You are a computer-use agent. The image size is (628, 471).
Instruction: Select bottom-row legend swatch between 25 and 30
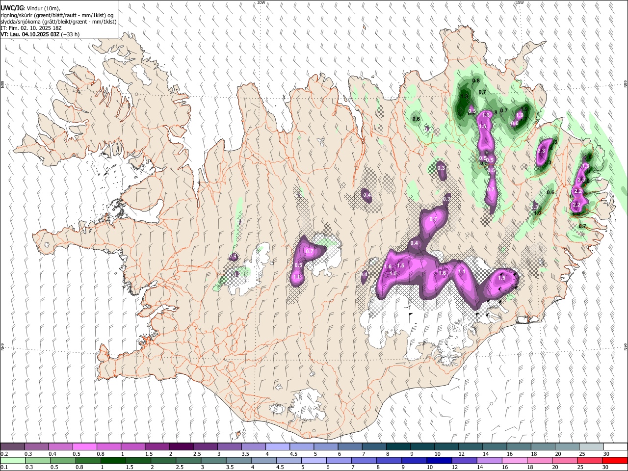coord(590,461)
